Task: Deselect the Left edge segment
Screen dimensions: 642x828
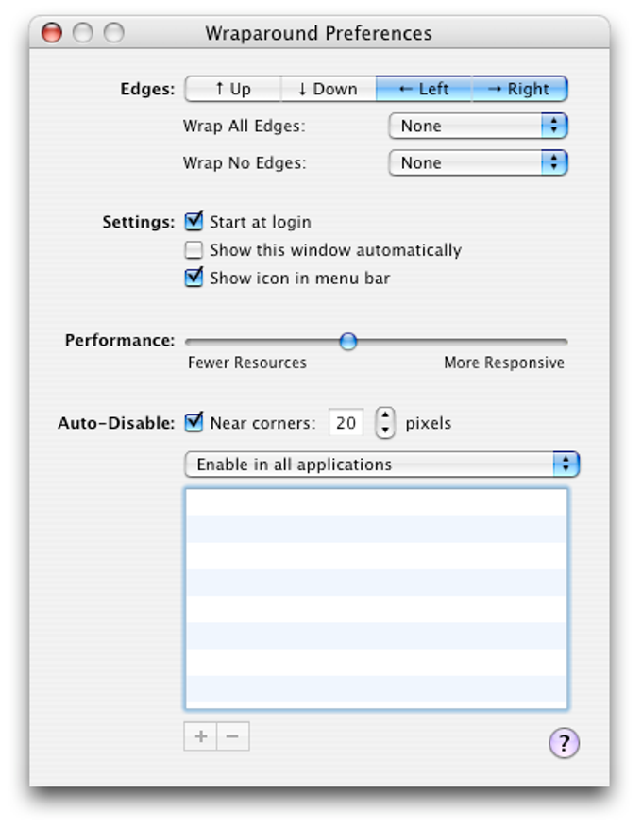Action: [423, 89]
